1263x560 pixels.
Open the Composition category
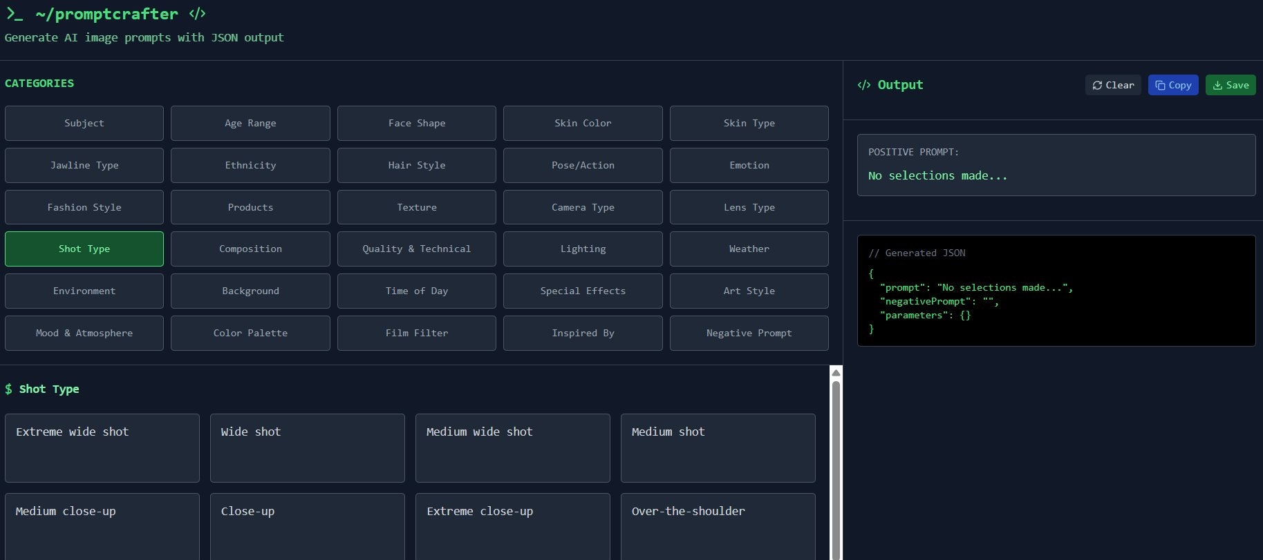pos(250,249)
